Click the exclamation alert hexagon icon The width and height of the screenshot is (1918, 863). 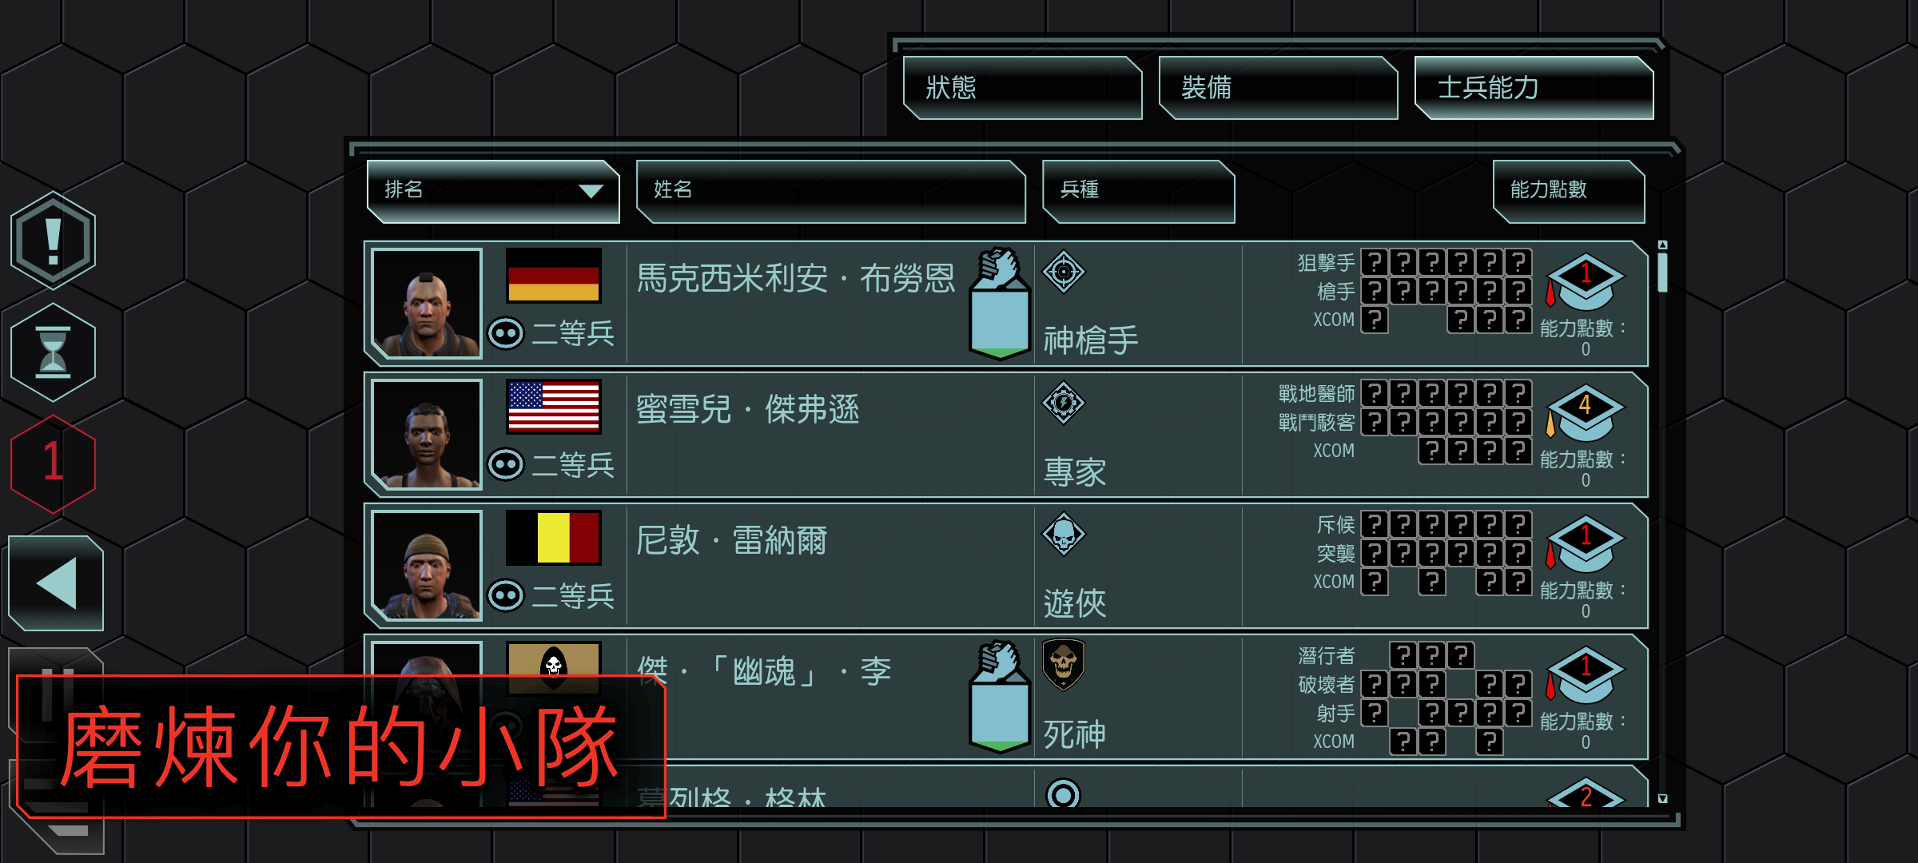click(x=53, y=241)
